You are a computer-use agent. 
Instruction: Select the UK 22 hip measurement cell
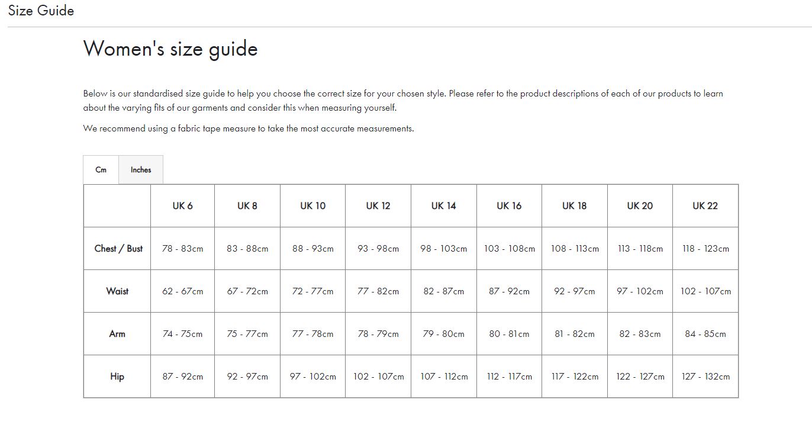[705, 376]
